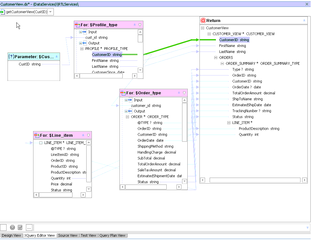
Task: Click the shield icon on $Order_type header
Action: coord(184,93)
